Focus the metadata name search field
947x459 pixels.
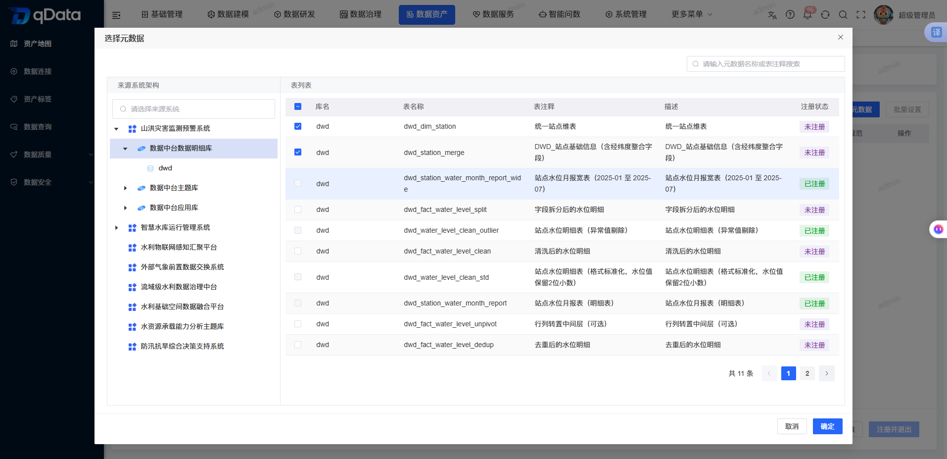coord(765,64)
